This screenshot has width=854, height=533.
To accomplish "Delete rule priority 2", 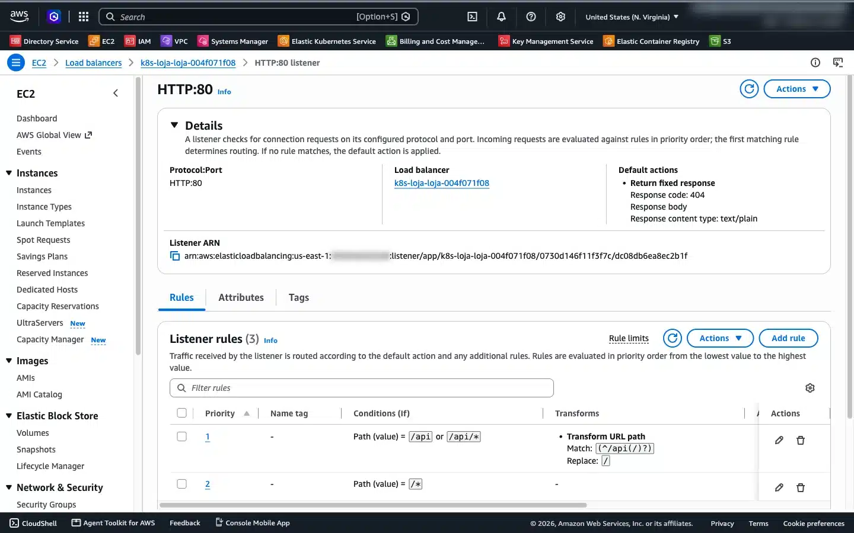I will tap(801, 487).
